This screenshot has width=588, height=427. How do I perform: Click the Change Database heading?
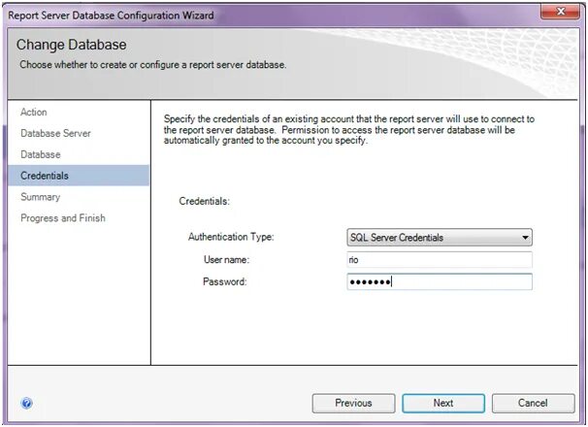(x=71, y=45)
